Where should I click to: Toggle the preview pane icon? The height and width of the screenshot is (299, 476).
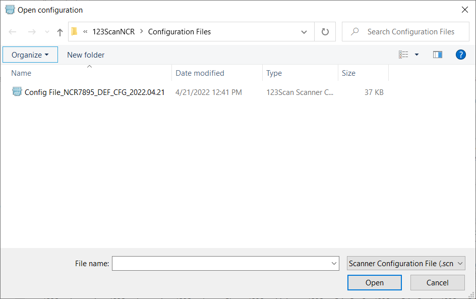pyautogui.click(x=437, y=55)
